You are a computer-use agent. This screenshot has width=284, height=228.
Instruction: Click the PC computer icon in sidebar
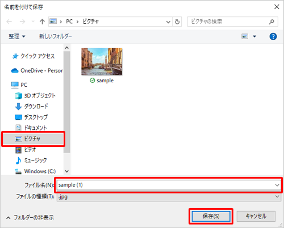[x=15, y=85]
